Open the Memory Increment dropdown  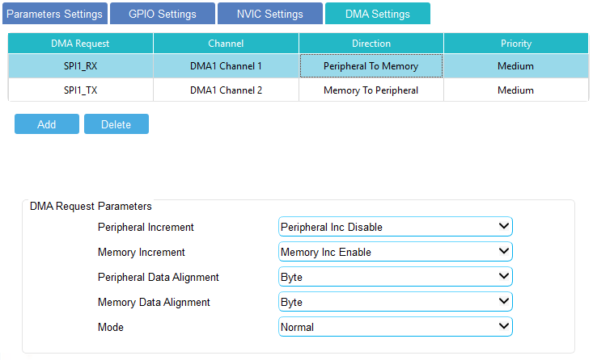click(x=395, y=252)
